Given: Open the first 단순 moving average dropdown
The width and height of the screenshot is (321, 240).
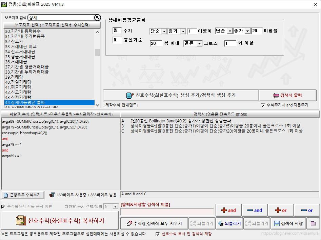Looking at the screenshot, I should coord(164,31).
